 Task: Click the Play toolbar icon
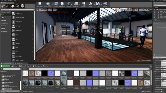pos(98,4)
